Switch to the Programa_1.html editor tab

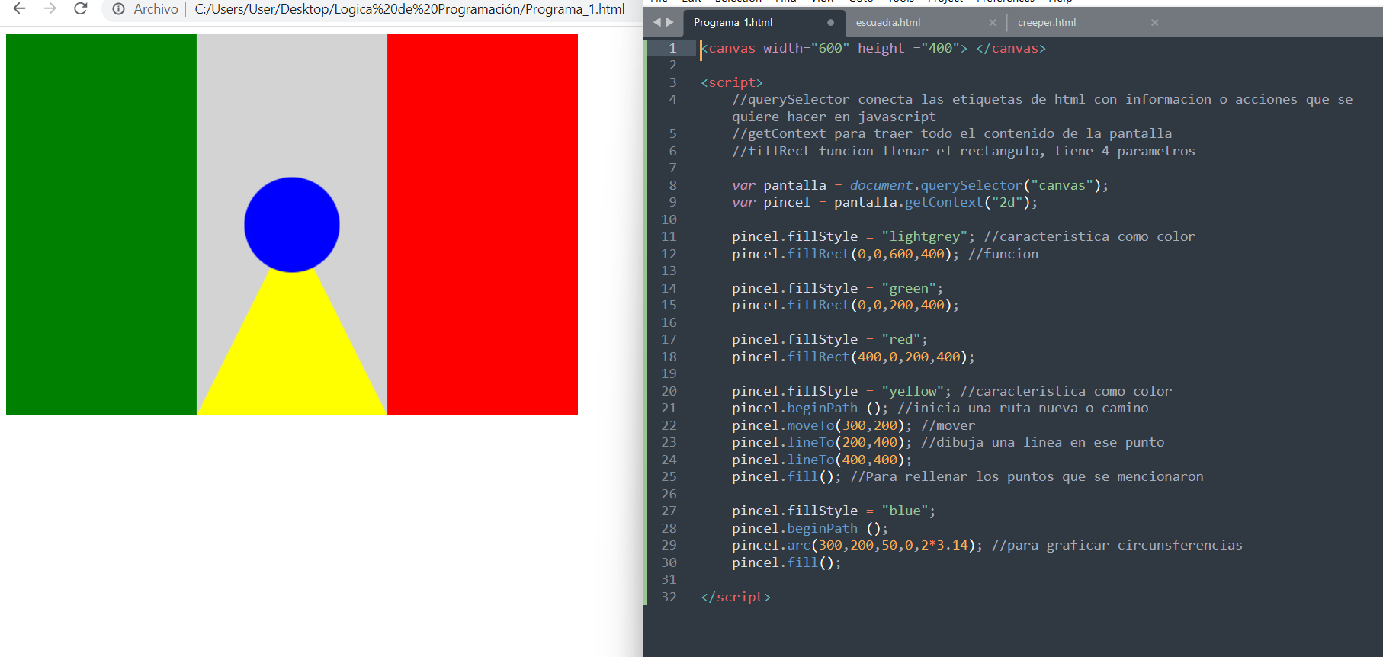tap(733, 23)
